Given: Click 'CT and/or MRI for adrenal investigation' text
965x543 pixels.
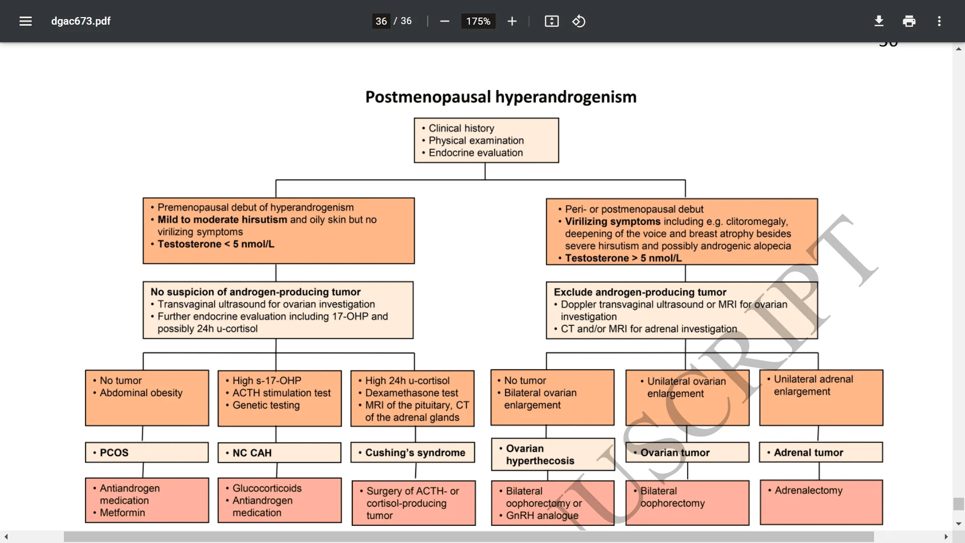Looking at the screenshot, I should pyautogui.click(x=649, y=329).
